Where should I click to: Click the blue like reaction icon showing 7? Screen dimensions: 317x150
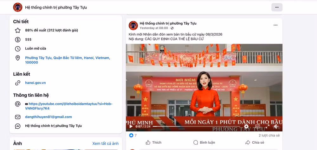pos(131,135)
